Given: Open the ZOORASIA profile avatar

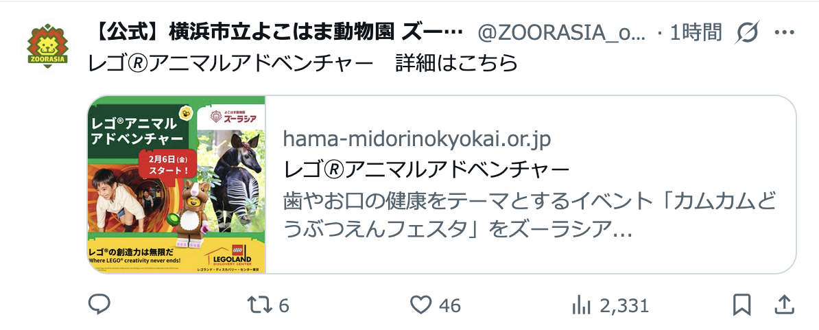Looking at the screenshot, I should [x=47, y=45].
